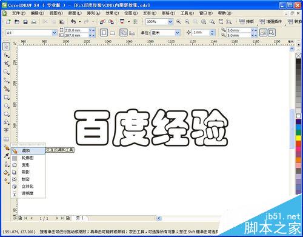Screen dimensions: 303x237
Task: Select the Rectangle tool
Action: (6, 97)
